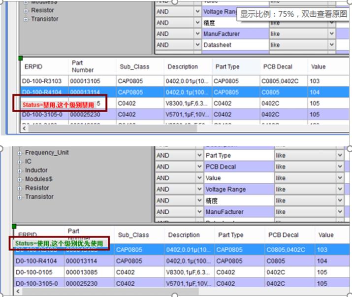Sort by Description column in upper table

(x=188, y=66)
